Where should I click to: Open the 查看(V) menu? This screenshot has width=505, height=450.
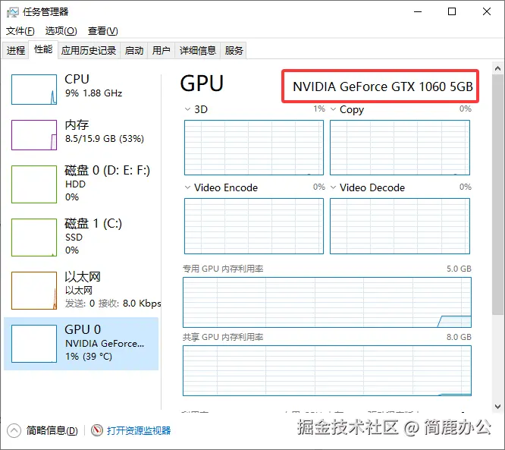pos(102,31)
